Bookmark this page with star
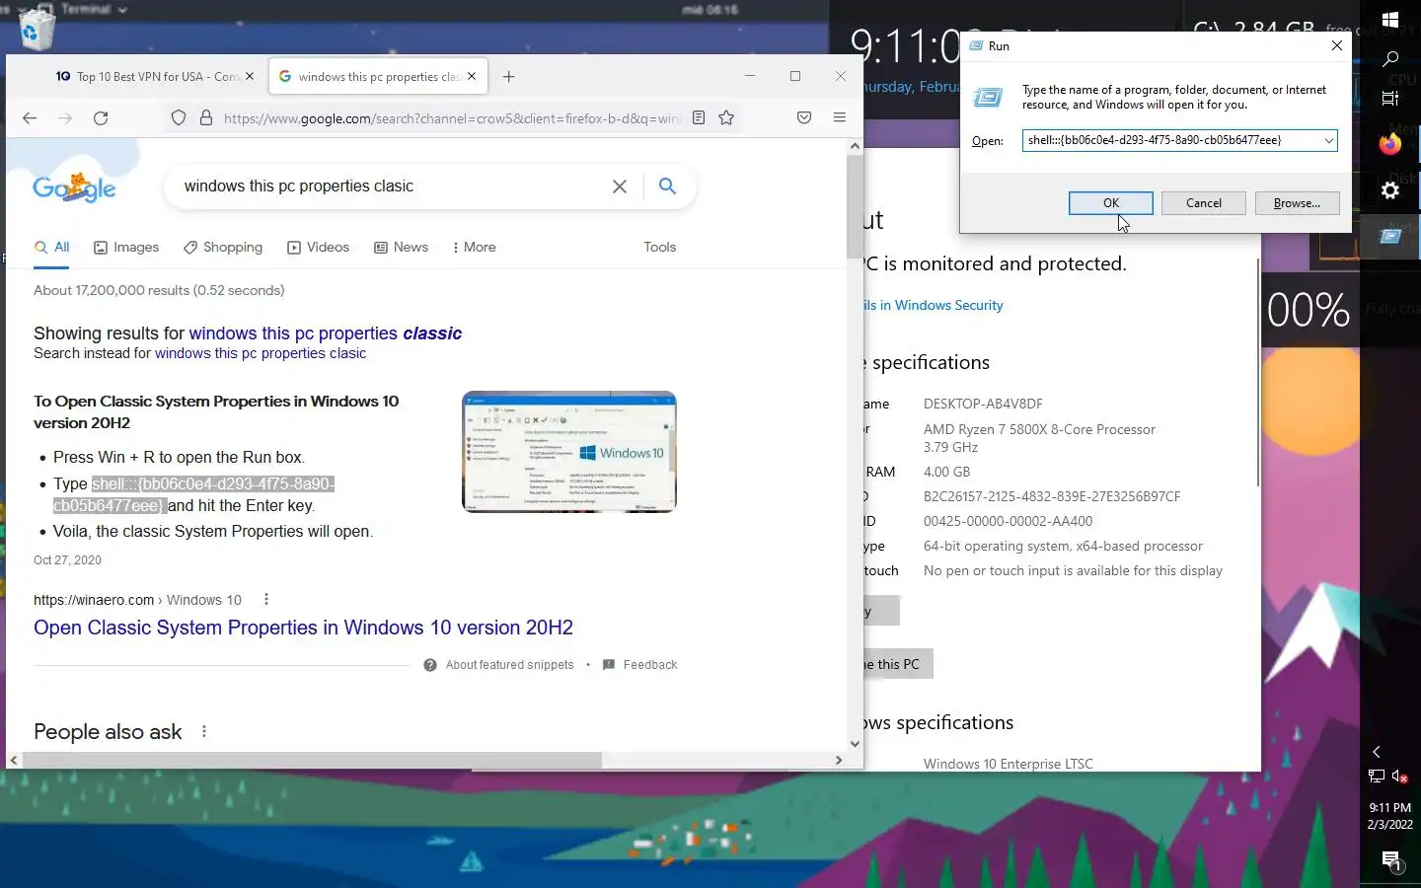1421x888 pixels. pos(726,118)
